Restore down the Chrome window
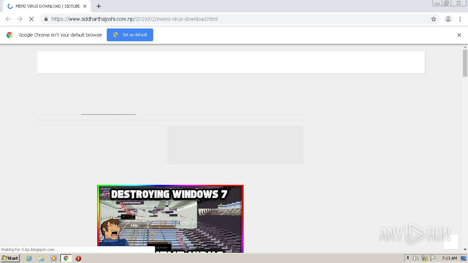 pos(446,3)
